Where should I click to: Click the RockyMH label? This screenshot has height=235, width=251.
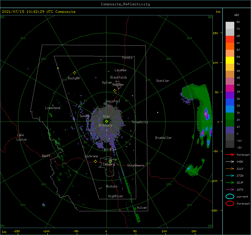pyautogui.click(x=74, y=78)
